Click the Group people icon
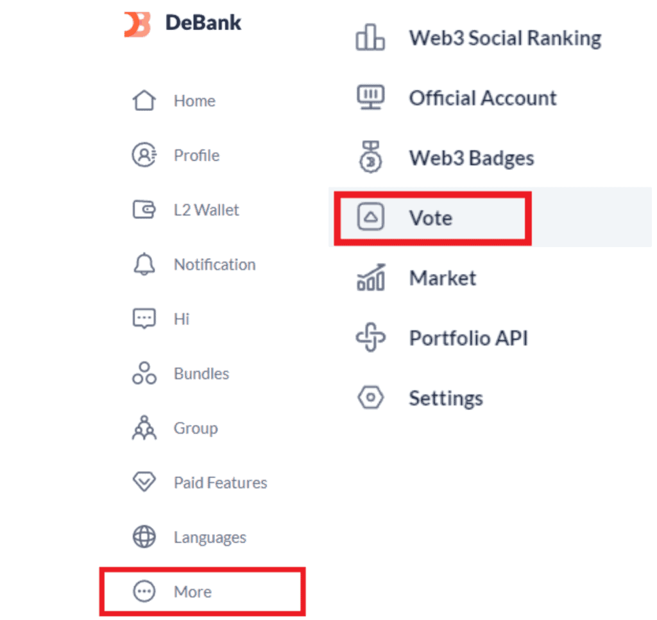 (144, 428)
